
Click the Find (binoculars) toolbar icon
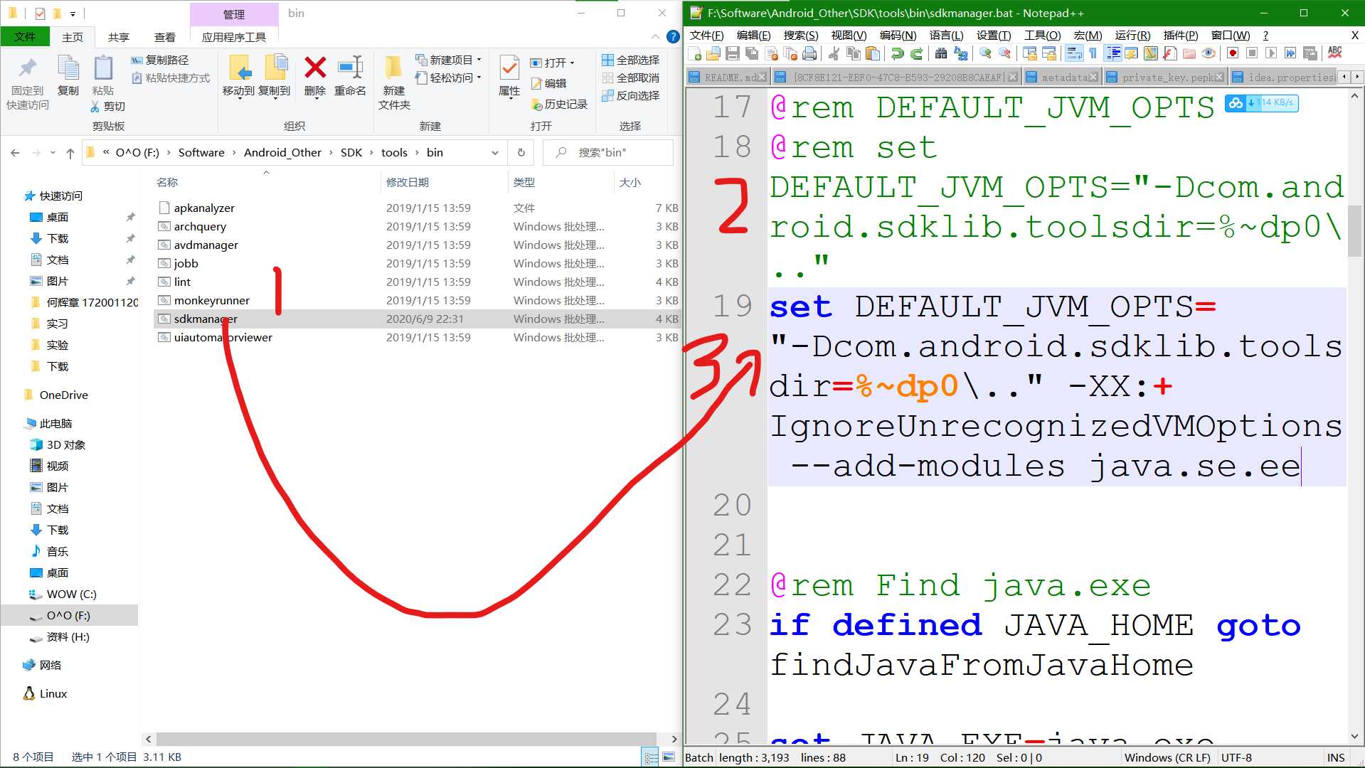(x=940, y=53)
